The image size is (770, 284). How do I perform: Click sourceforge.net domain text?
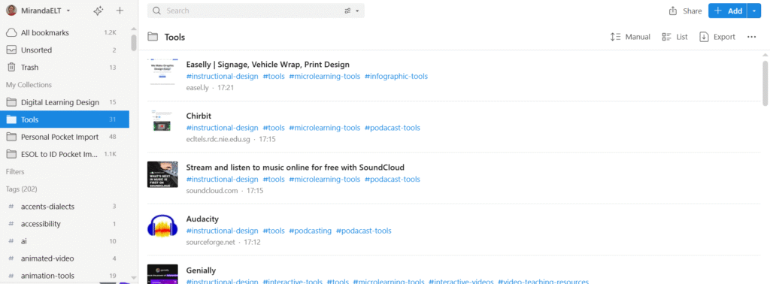(x=211, y=243)
